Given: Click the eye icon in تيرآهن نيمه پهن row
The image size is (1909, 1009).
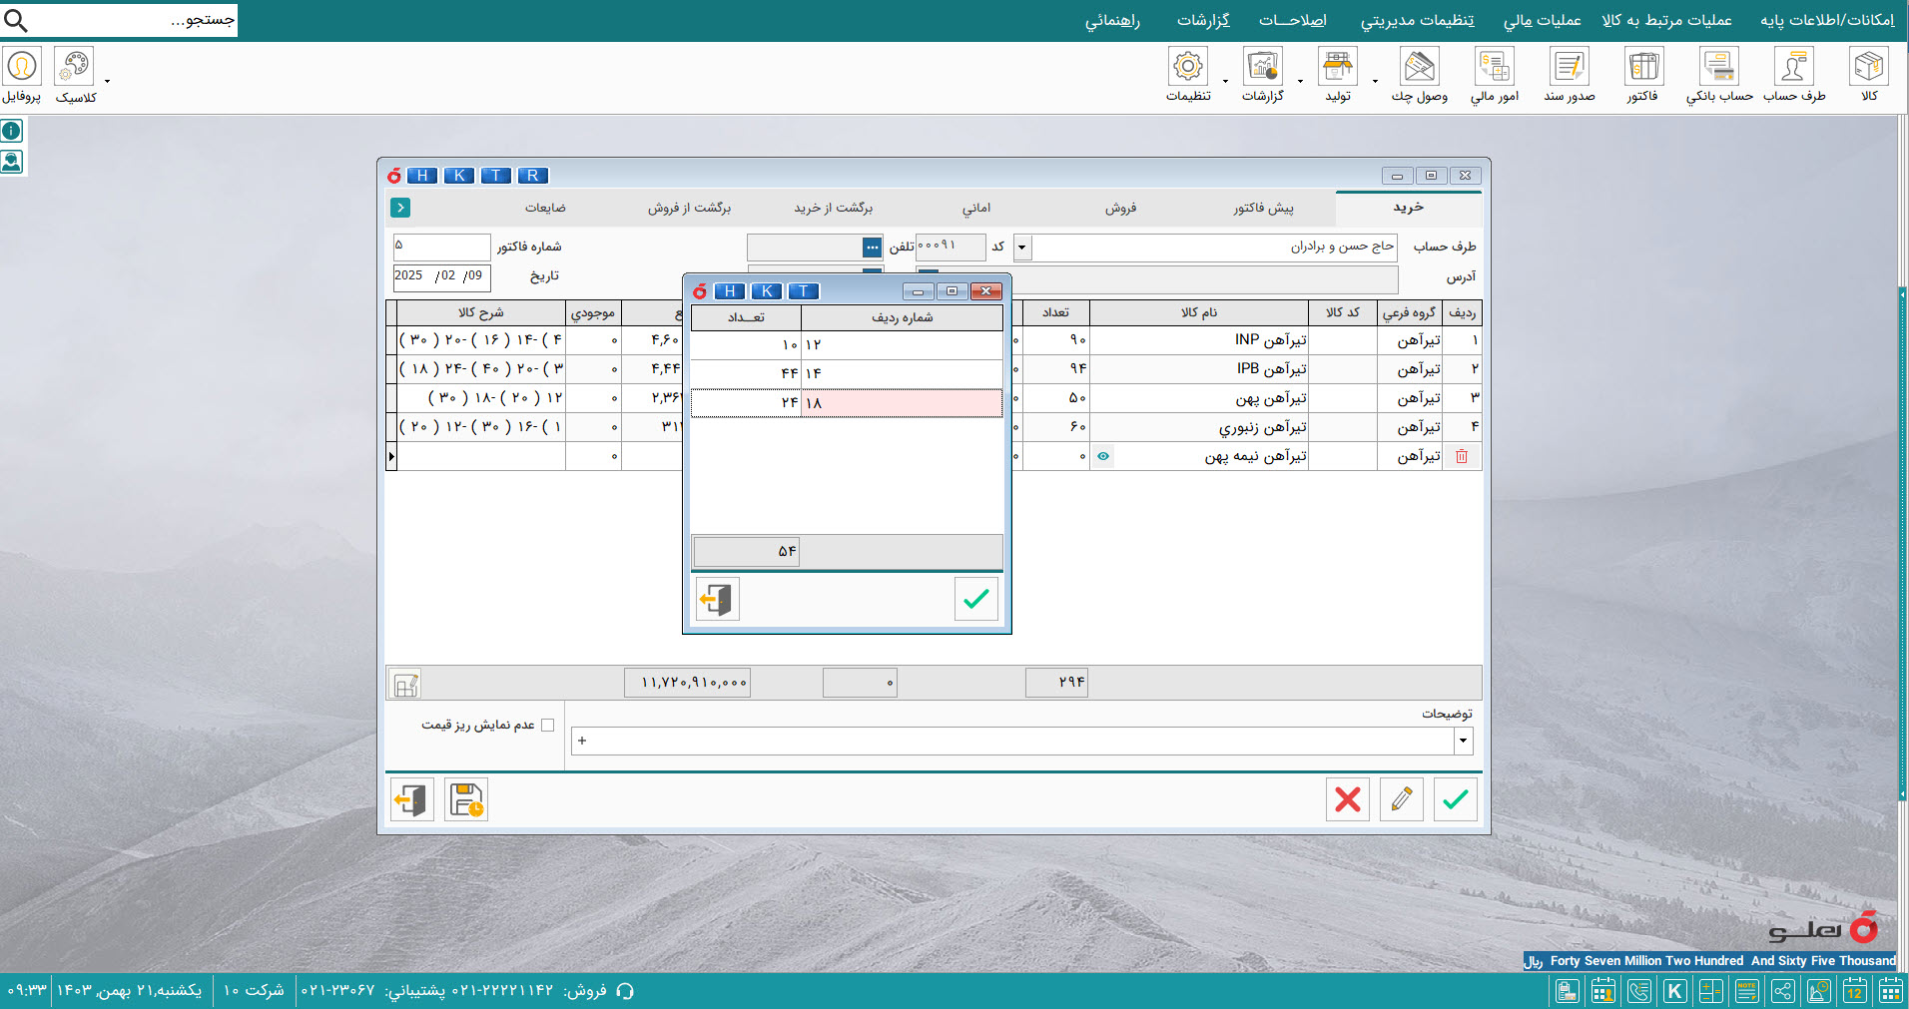Looking at the screenshot, I should (x=1103, y=456).
